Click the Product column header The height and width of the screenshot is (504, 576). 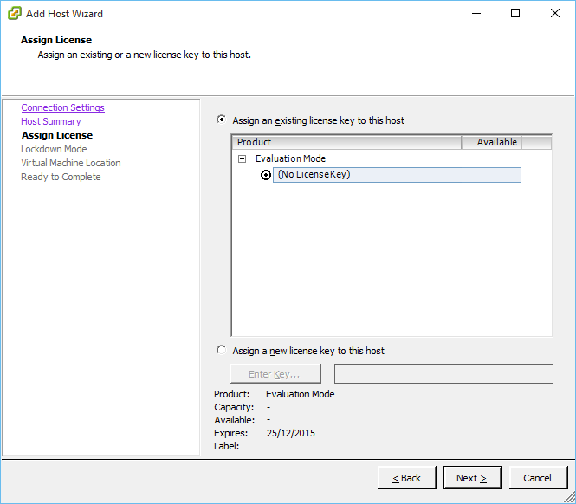[346, 142]
